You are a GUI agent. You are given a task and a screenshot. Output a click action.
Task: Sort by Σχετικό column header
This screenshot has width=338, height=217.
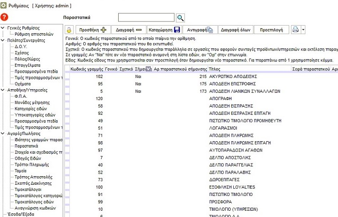pyautogui.click(x=126, y=69)
